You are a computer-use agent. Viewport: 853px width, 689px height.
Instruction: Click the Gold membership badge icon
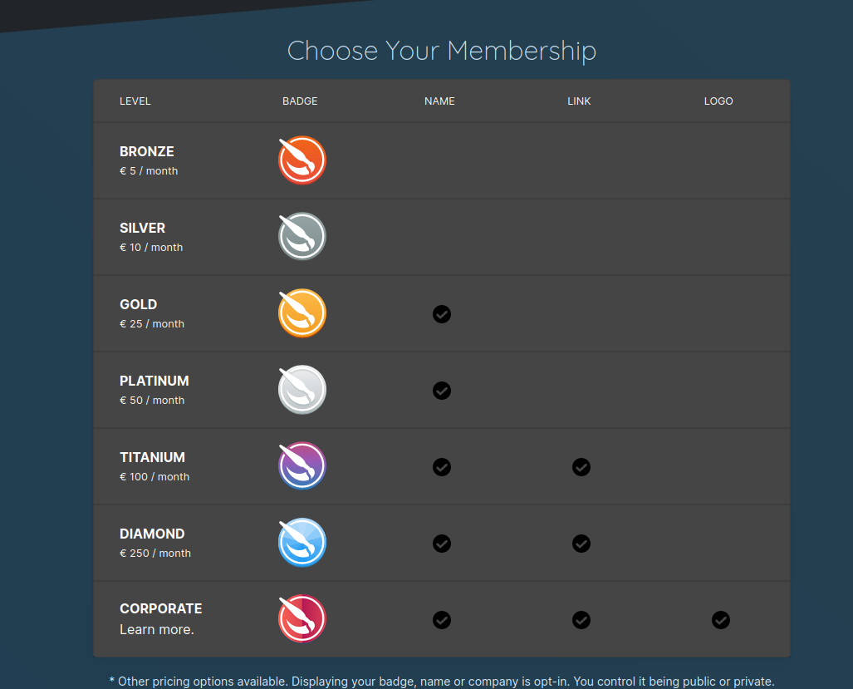302,313
